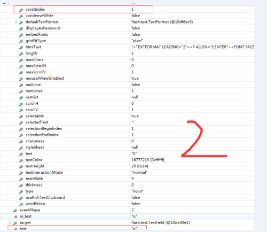Image resolution: width=267 pixels, height=232 pixels.
Task: Click the "normal" value of textInteractionMode
Action: 139,172
